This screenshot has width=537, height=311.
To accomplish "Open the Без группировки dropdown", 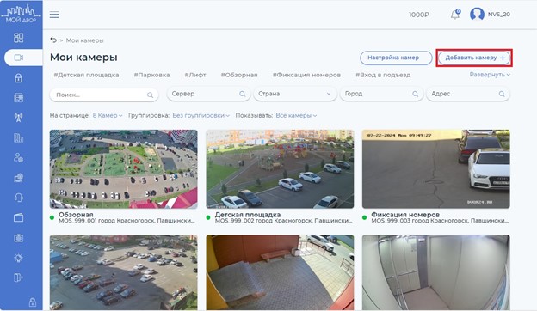I will [201, 115].
